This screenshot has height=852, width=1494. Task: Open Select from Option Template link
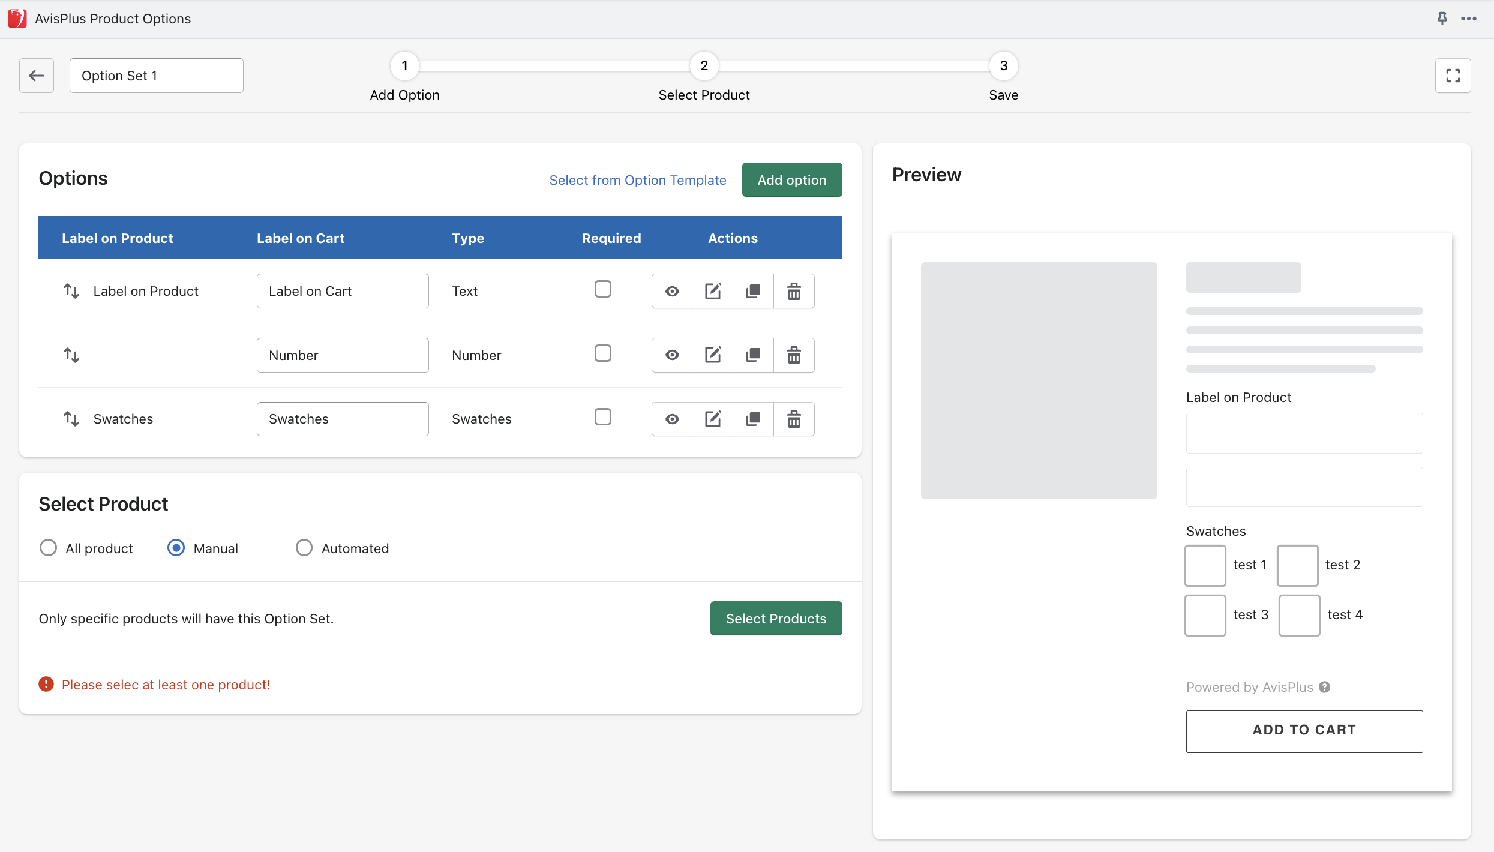[638, 180]
